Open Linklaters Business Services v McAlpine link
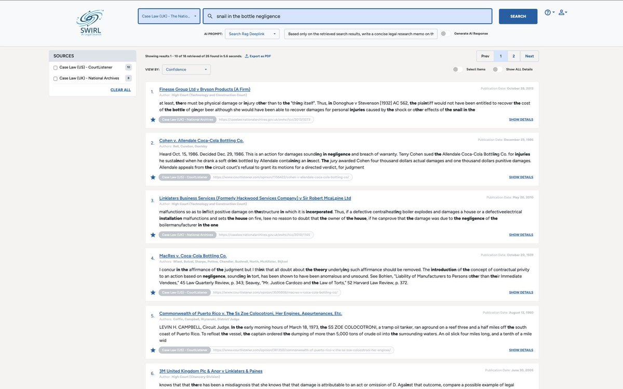This screenshot has height=389, width=623. 255,198
